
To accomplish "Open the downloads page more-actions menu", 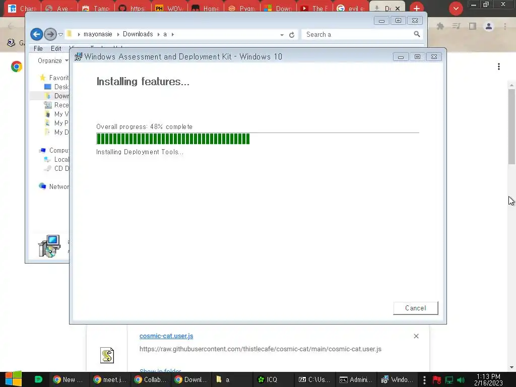I will (499, 67).
